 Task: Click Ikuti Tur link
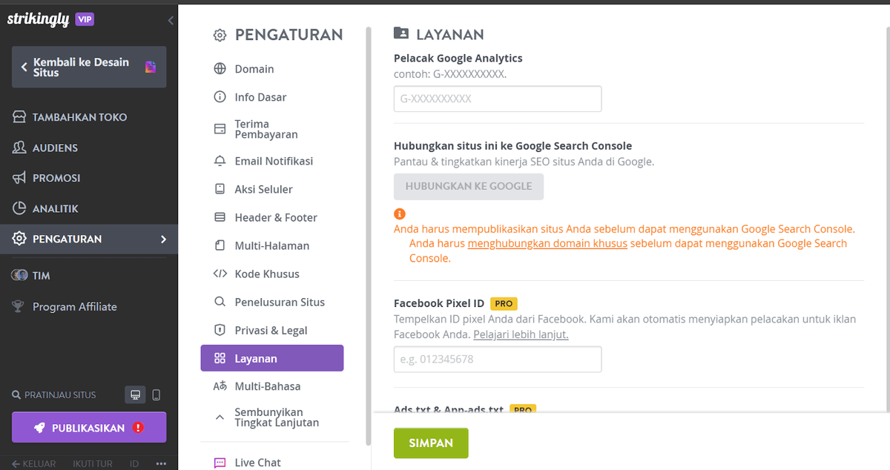(93, 464)
